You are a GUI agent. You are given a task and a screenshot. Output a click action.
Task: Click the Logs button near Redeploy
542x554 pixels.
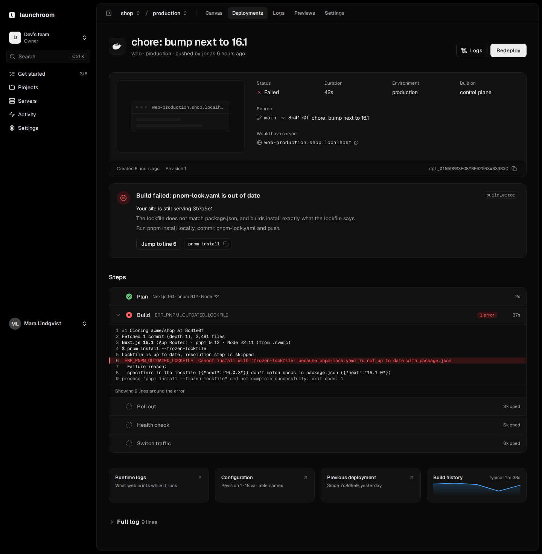[472, 50]
